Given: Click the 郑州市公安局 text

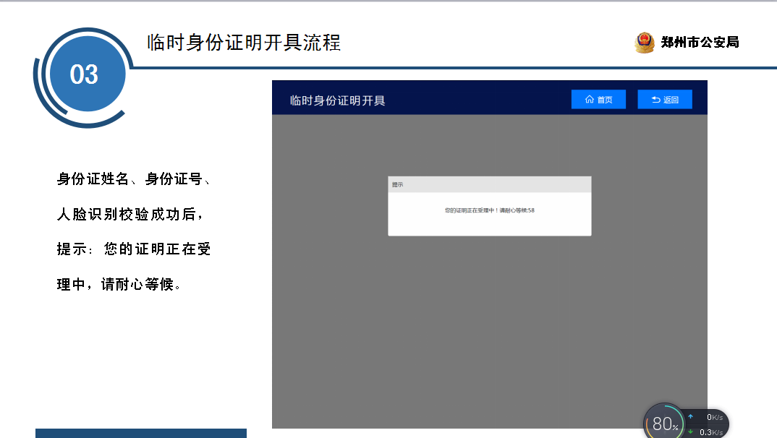Looking at the screenshot, I should click(x=700, y=43).
